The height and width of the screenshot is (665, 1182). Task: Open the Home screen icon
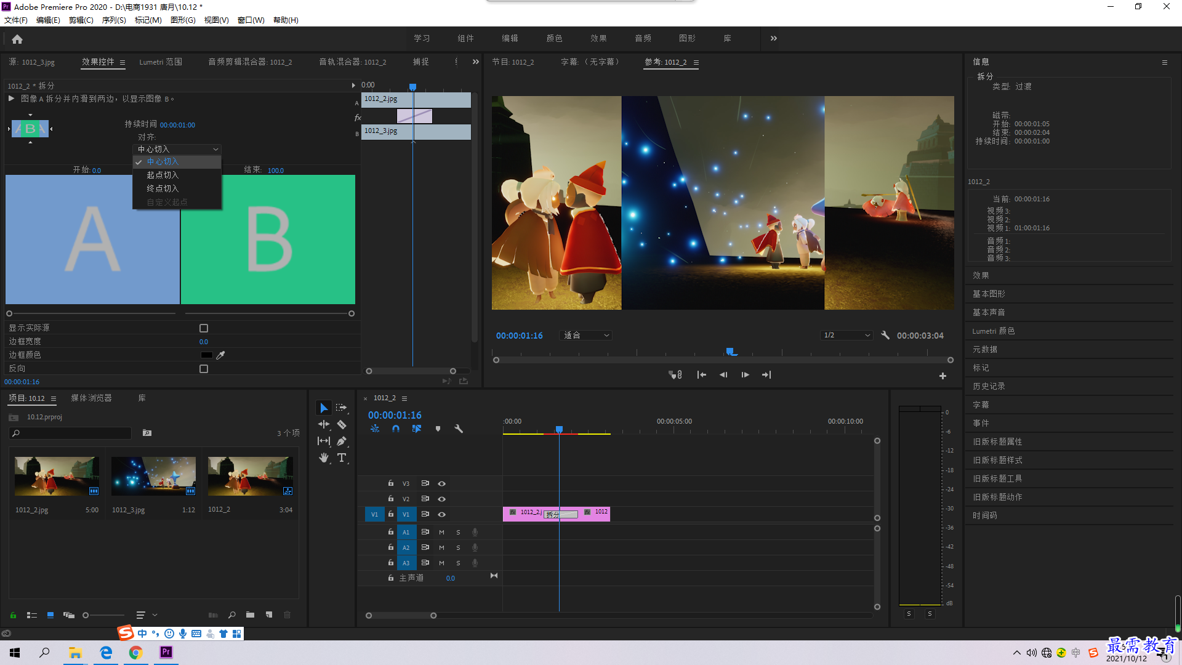click(17, 39)
